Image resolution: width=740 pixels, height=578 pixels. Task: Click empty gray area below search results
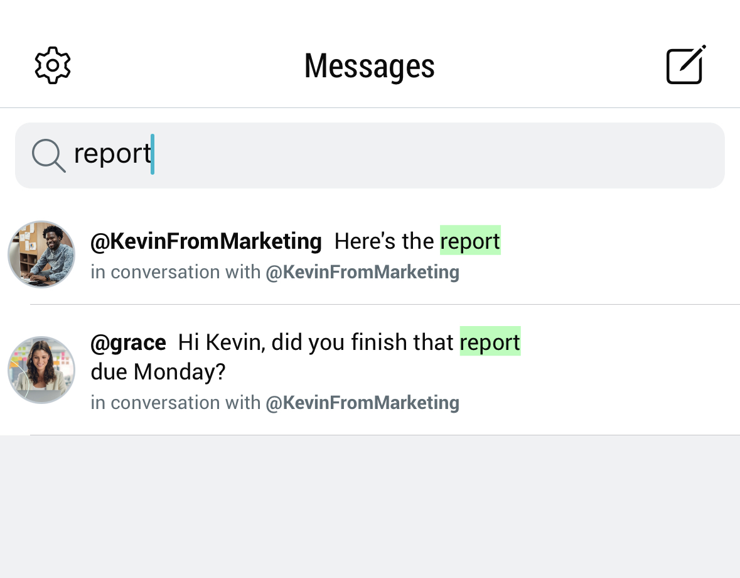370,506
